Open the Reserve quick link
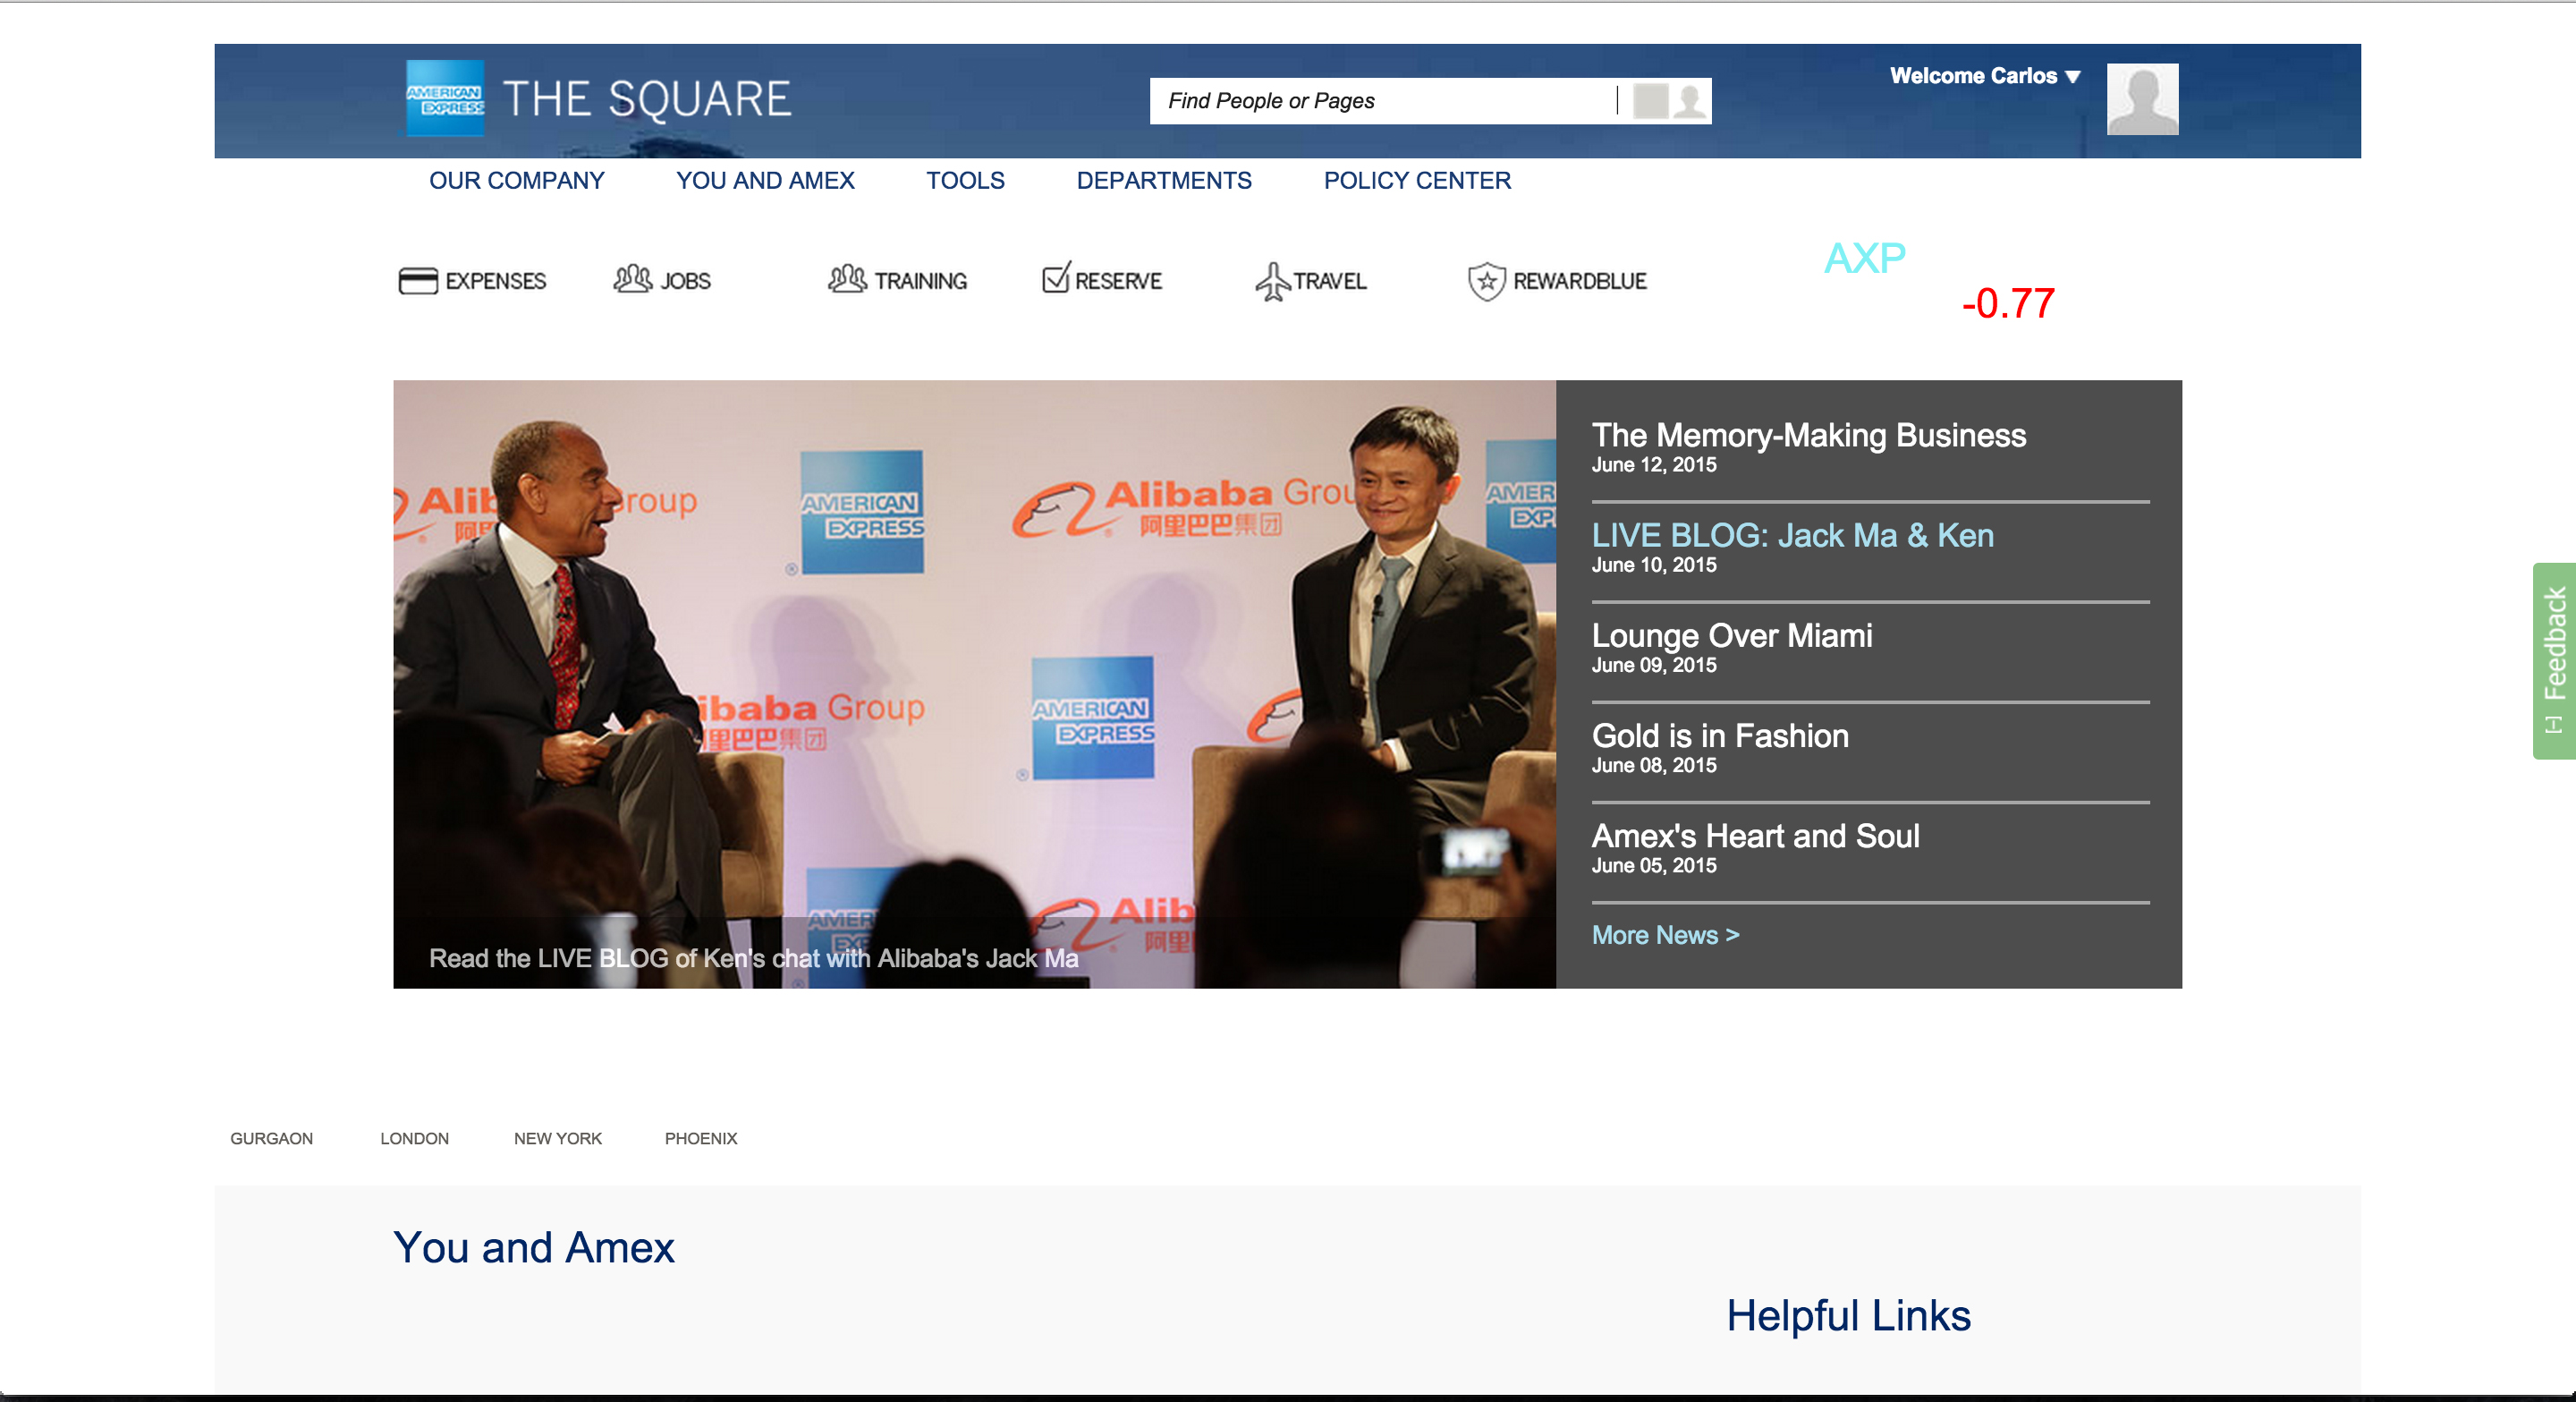 (1102, 279)
